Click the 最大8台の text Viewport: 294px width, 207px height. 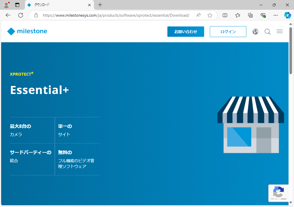point(20,126)
